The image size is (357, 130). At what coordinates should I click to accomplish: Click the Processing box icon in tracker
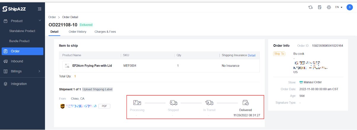(137, 103)
